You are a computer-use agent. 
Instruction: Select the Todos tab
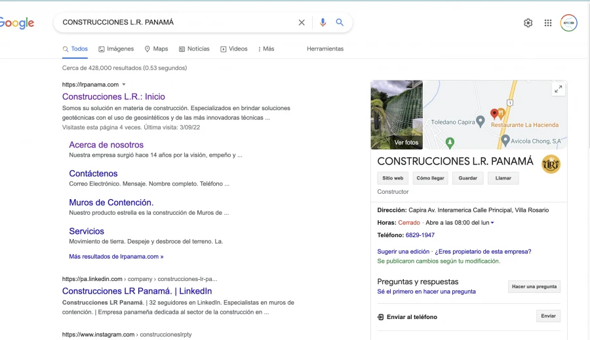coord(75,49)
